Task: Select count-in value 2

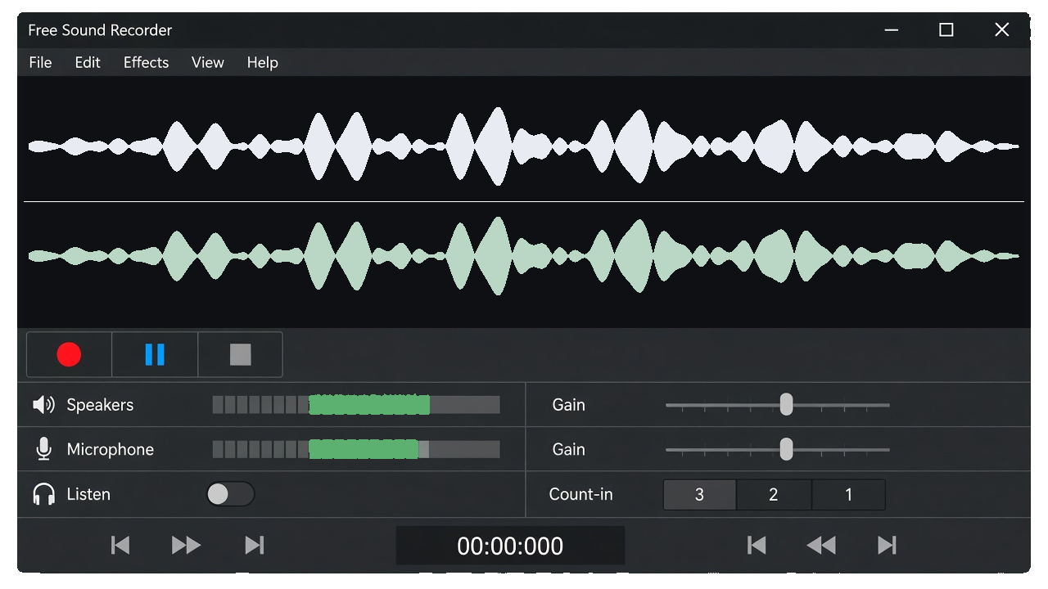Action: (774, 494)
